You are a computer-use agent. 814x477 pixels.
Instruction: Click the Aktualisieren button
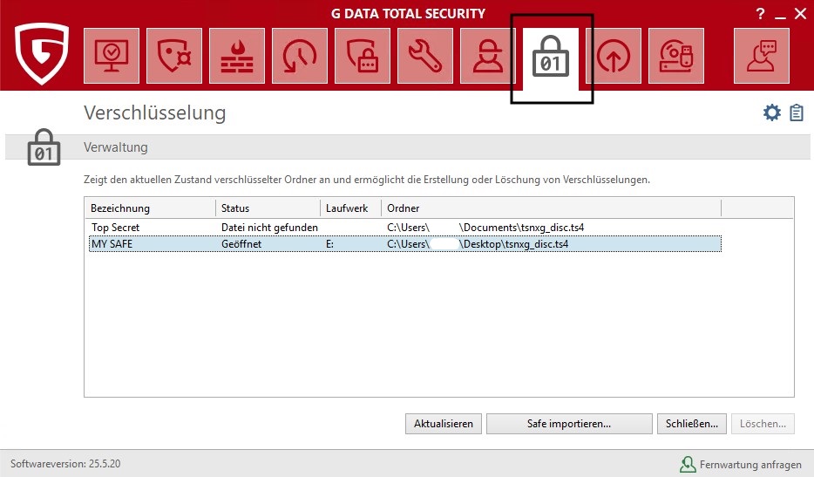[x=444, y=424]
